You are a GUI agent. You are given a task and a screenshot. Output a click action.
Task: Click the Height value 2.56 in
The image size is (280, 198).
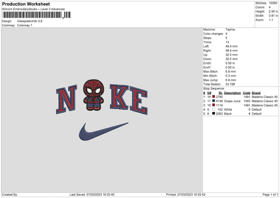pyautogui.click(x=273, y=11)
